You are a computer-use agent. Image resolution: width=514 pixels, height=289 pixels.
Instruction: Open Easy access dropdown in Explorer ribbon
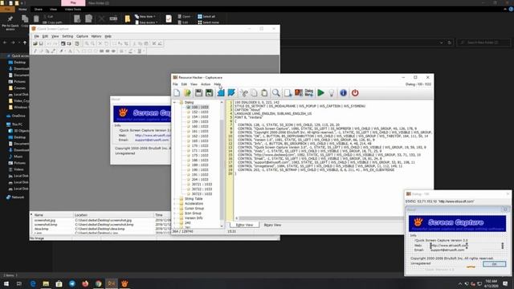coord(146,22)
